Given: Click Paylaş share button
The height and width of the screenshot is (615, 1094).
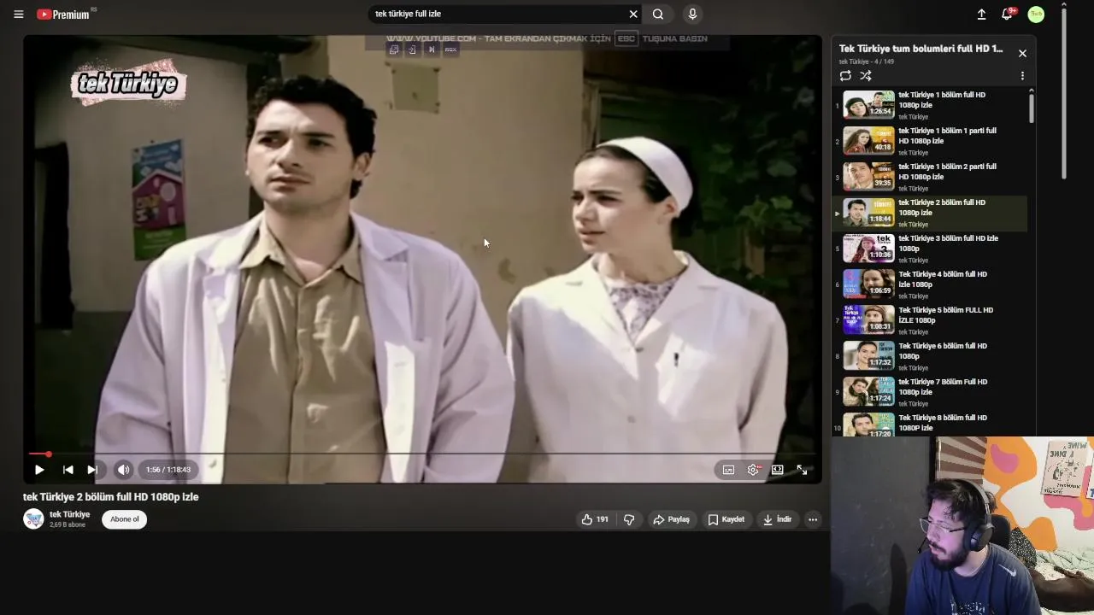Looking at the screenshot, I should (671, 519).
